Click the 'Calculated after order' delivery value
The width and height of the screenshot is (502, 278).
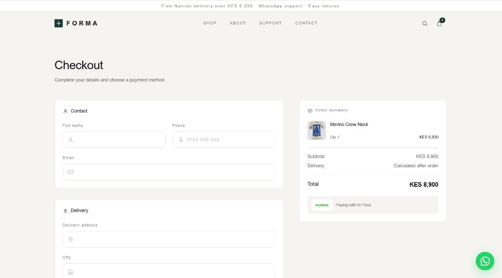416,166
